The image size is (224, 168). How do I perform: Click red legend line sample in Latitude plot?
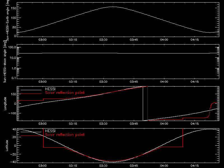pos(31,136)
